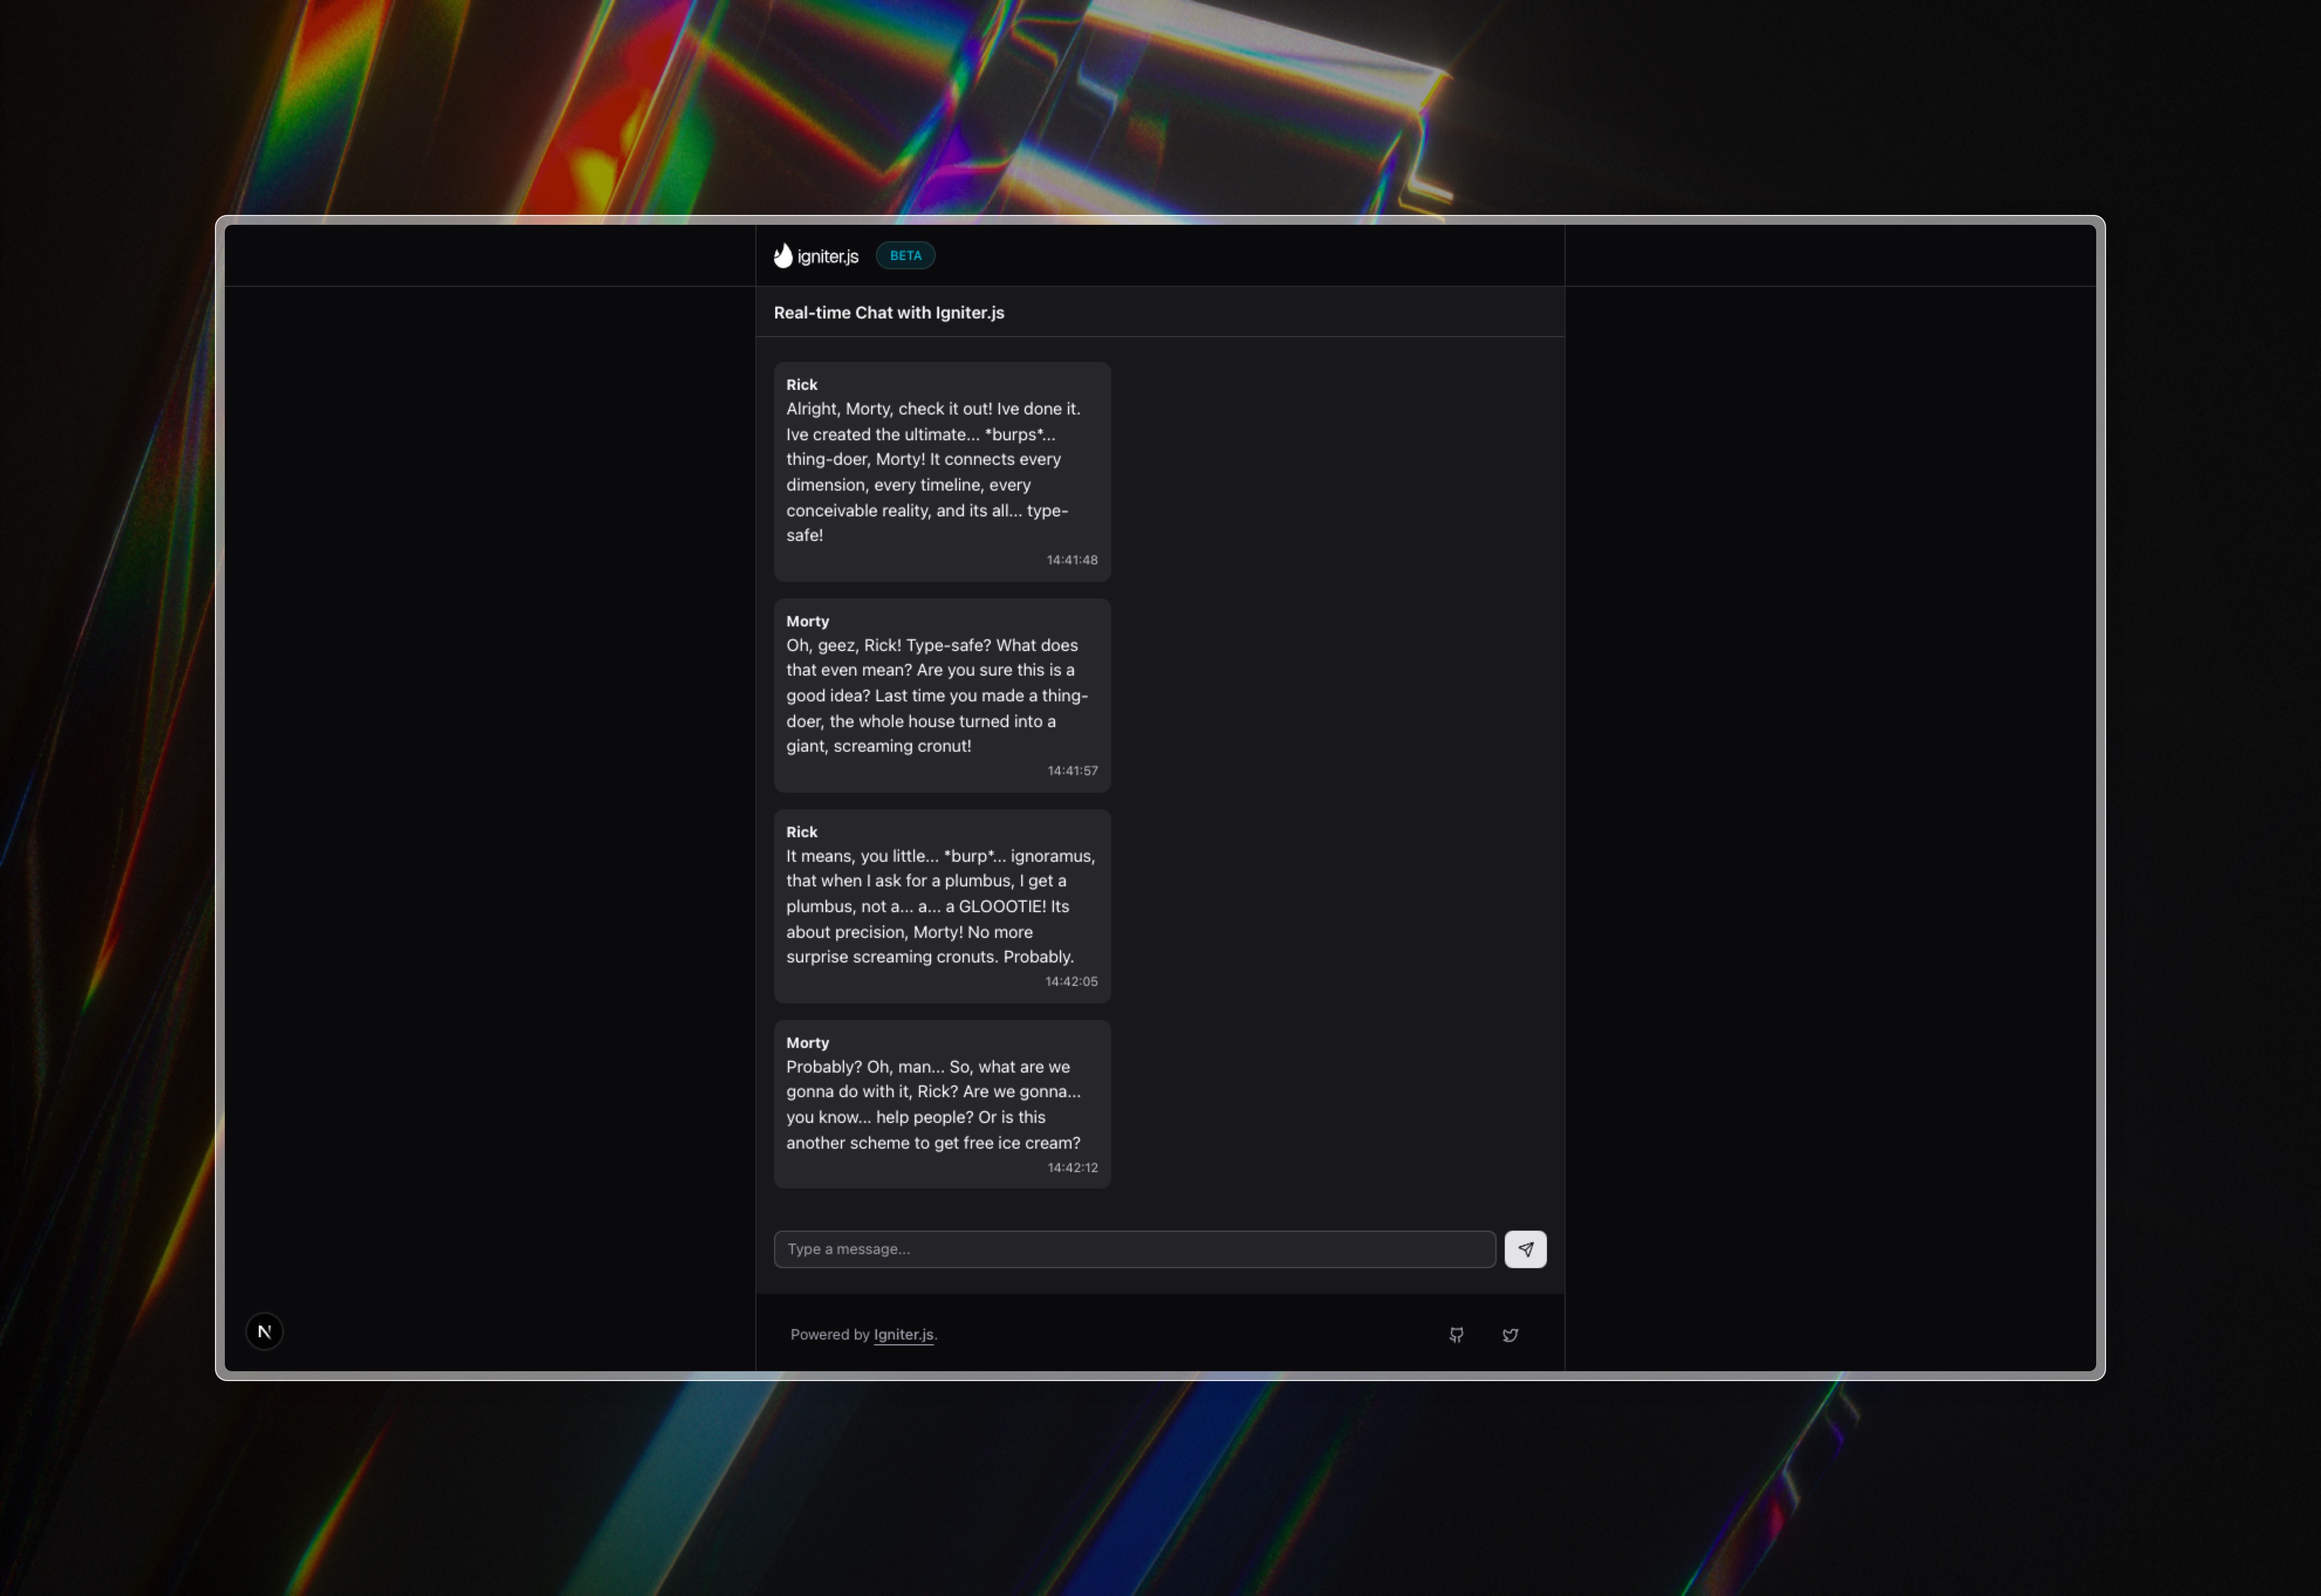This screenshot has width=2321, height=1596.
Task: Click the Real-time Chat with Igniter.js heading
Action: pos(888,312)
